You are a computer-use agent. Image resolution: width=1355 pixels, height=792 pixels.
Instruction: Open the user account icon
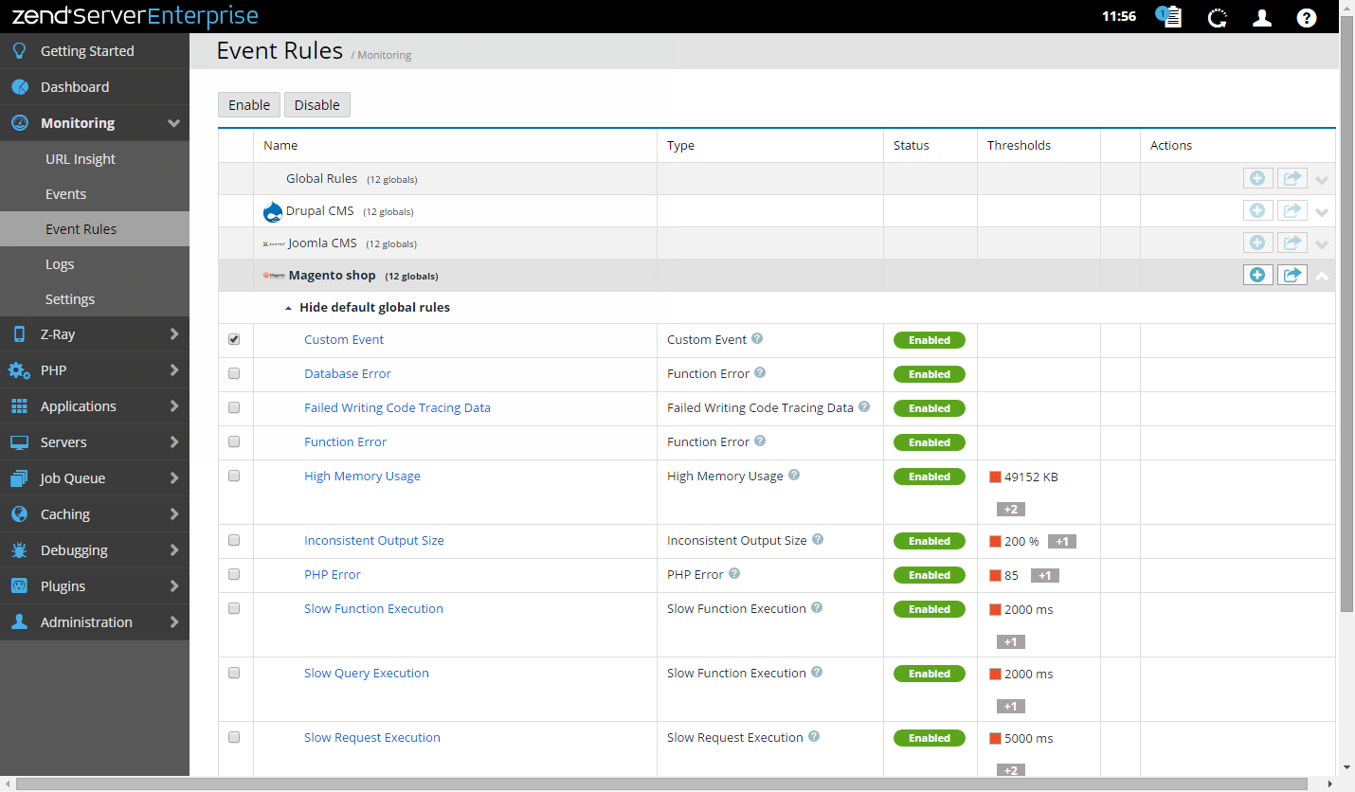pyautogui.click(x=1262, y=17)
